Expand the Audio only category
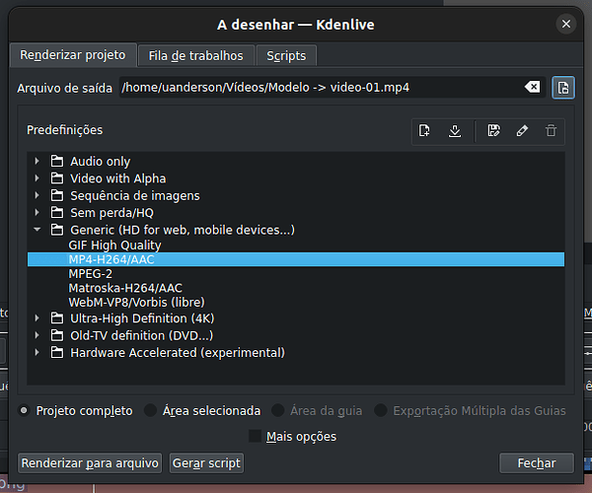Viewport: 592px width, 493px height. point(37,161)
